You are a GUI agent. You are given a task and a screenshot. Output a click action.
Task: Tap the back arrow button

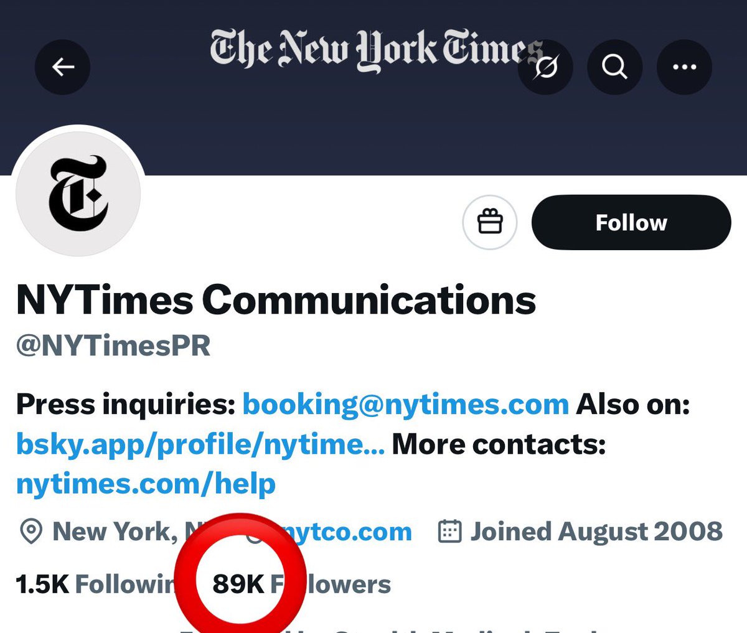click(x=62, y=67)
